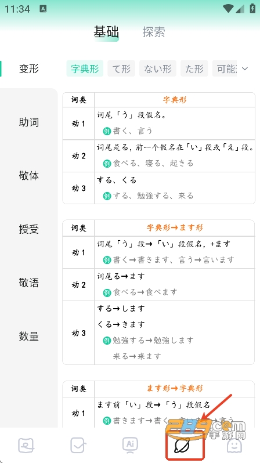Image resolution: width=260 pixels, height=463 pixels.
Task: Tap the 字典形→ます形 table header
Action: coord(175,228)
